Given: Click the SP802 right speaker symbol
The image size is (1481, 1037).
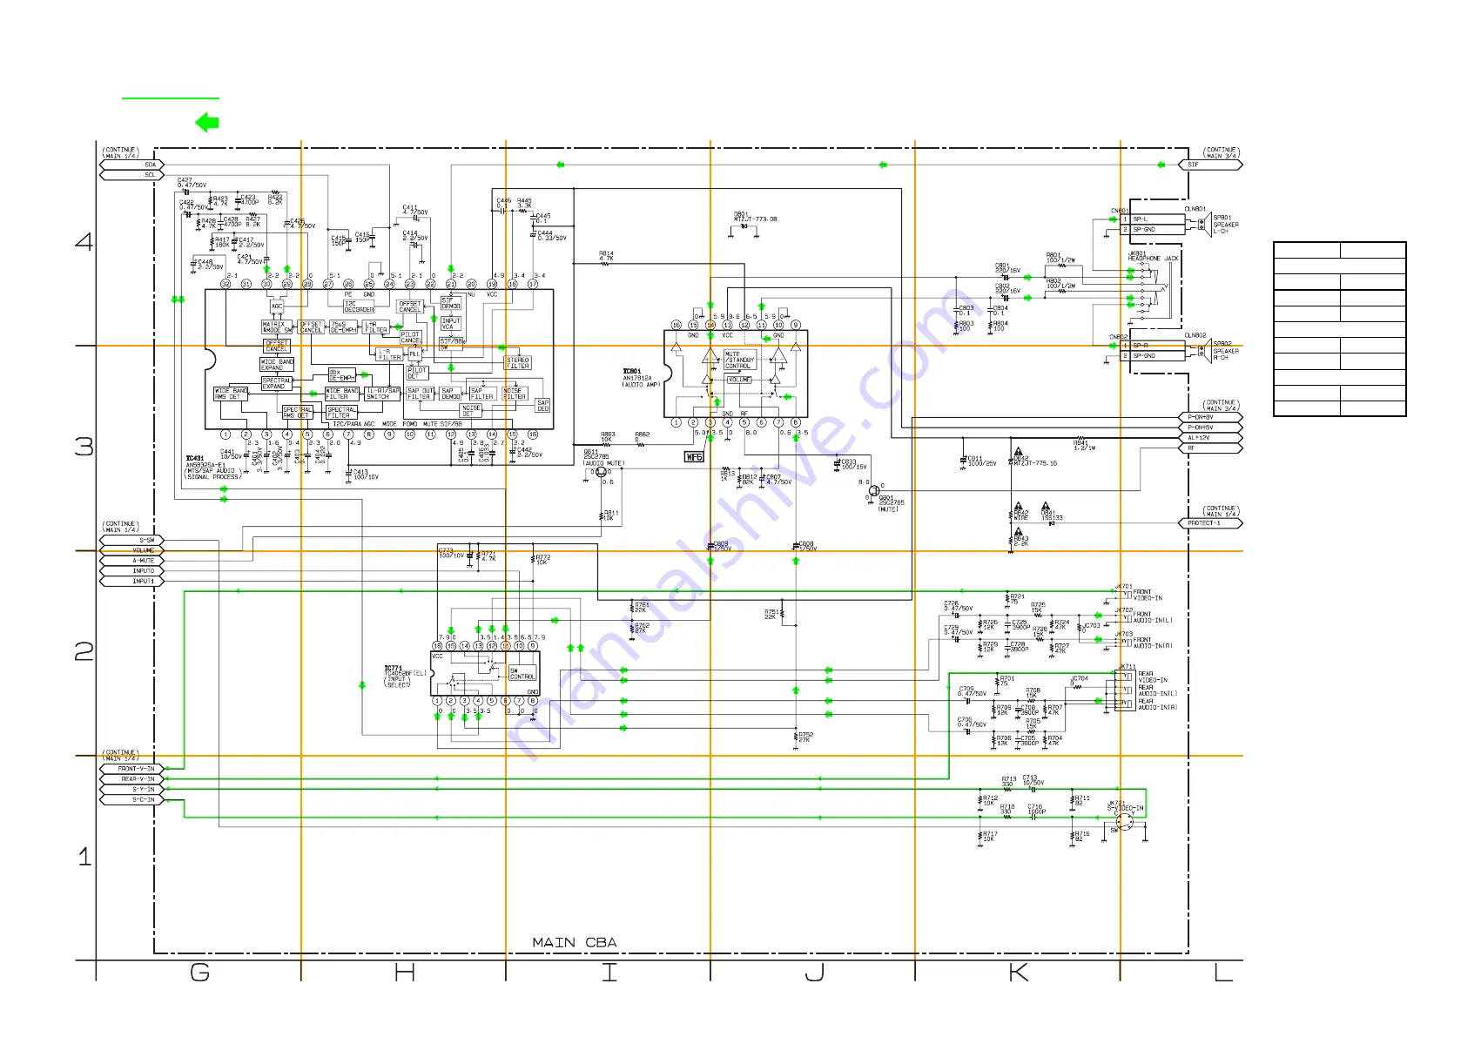Looking at the screenshot, I should (x=1204, y=351).
